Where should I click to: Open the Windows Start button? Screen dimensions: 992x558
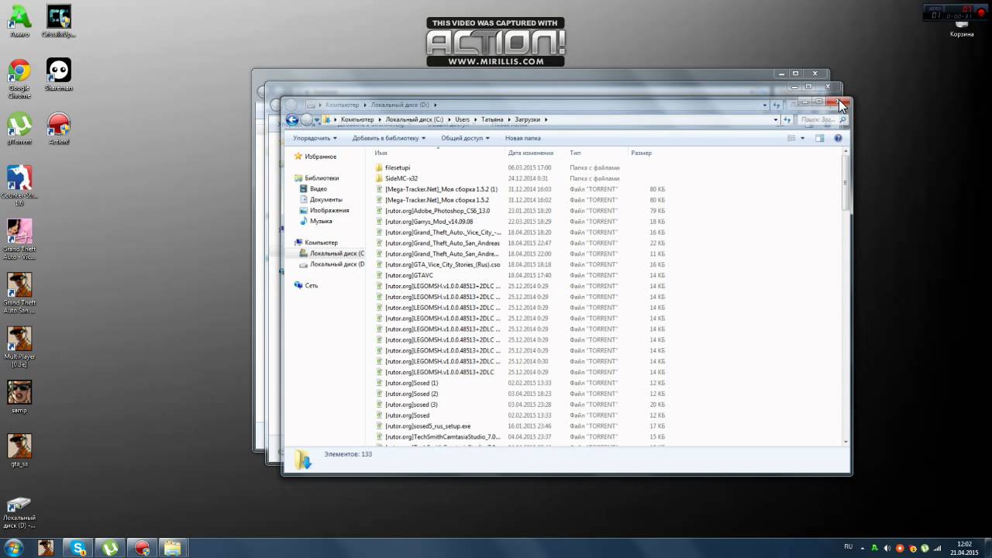click(x=13, y=548)
